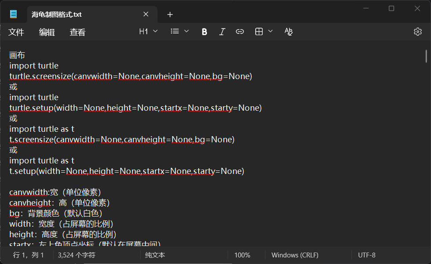This screenshot has width=431, height=264.
Task: Click the Notepad app icon in title bar
Action: coord(14,14)
